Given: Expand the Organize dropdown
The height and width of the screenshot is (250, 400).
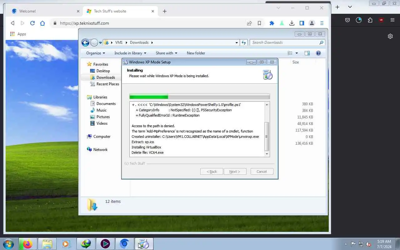Looking at the screenshot, I should point(96,53).
